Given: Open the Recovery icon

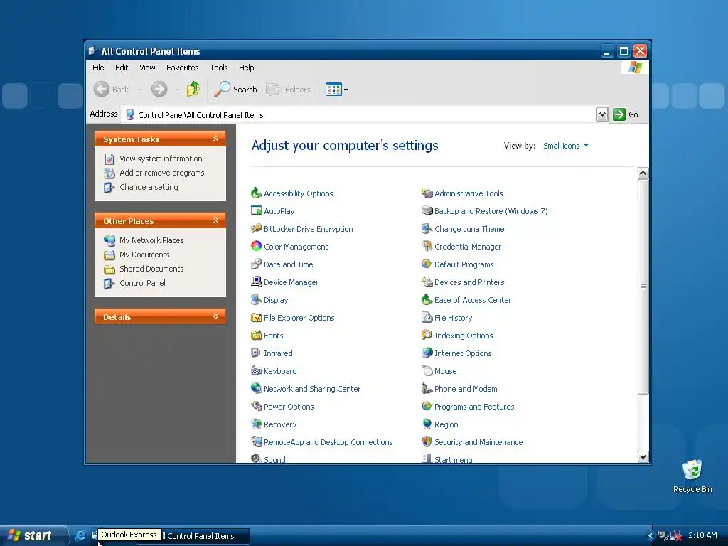Looking at the screenshot, I should pos(256,424).
